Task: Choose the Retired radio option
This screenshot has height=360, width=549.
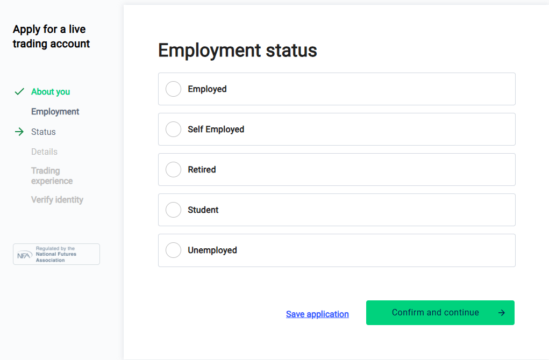Action: [173, 169]
